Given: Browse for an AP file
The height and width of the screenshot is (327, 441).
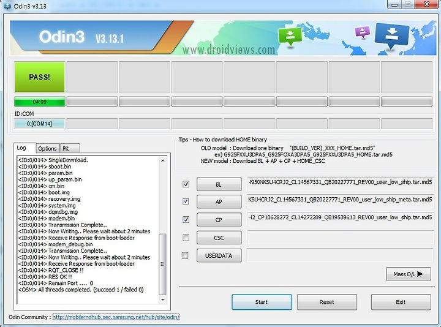Looking at the screenshot, I should [x=219, y=202].
